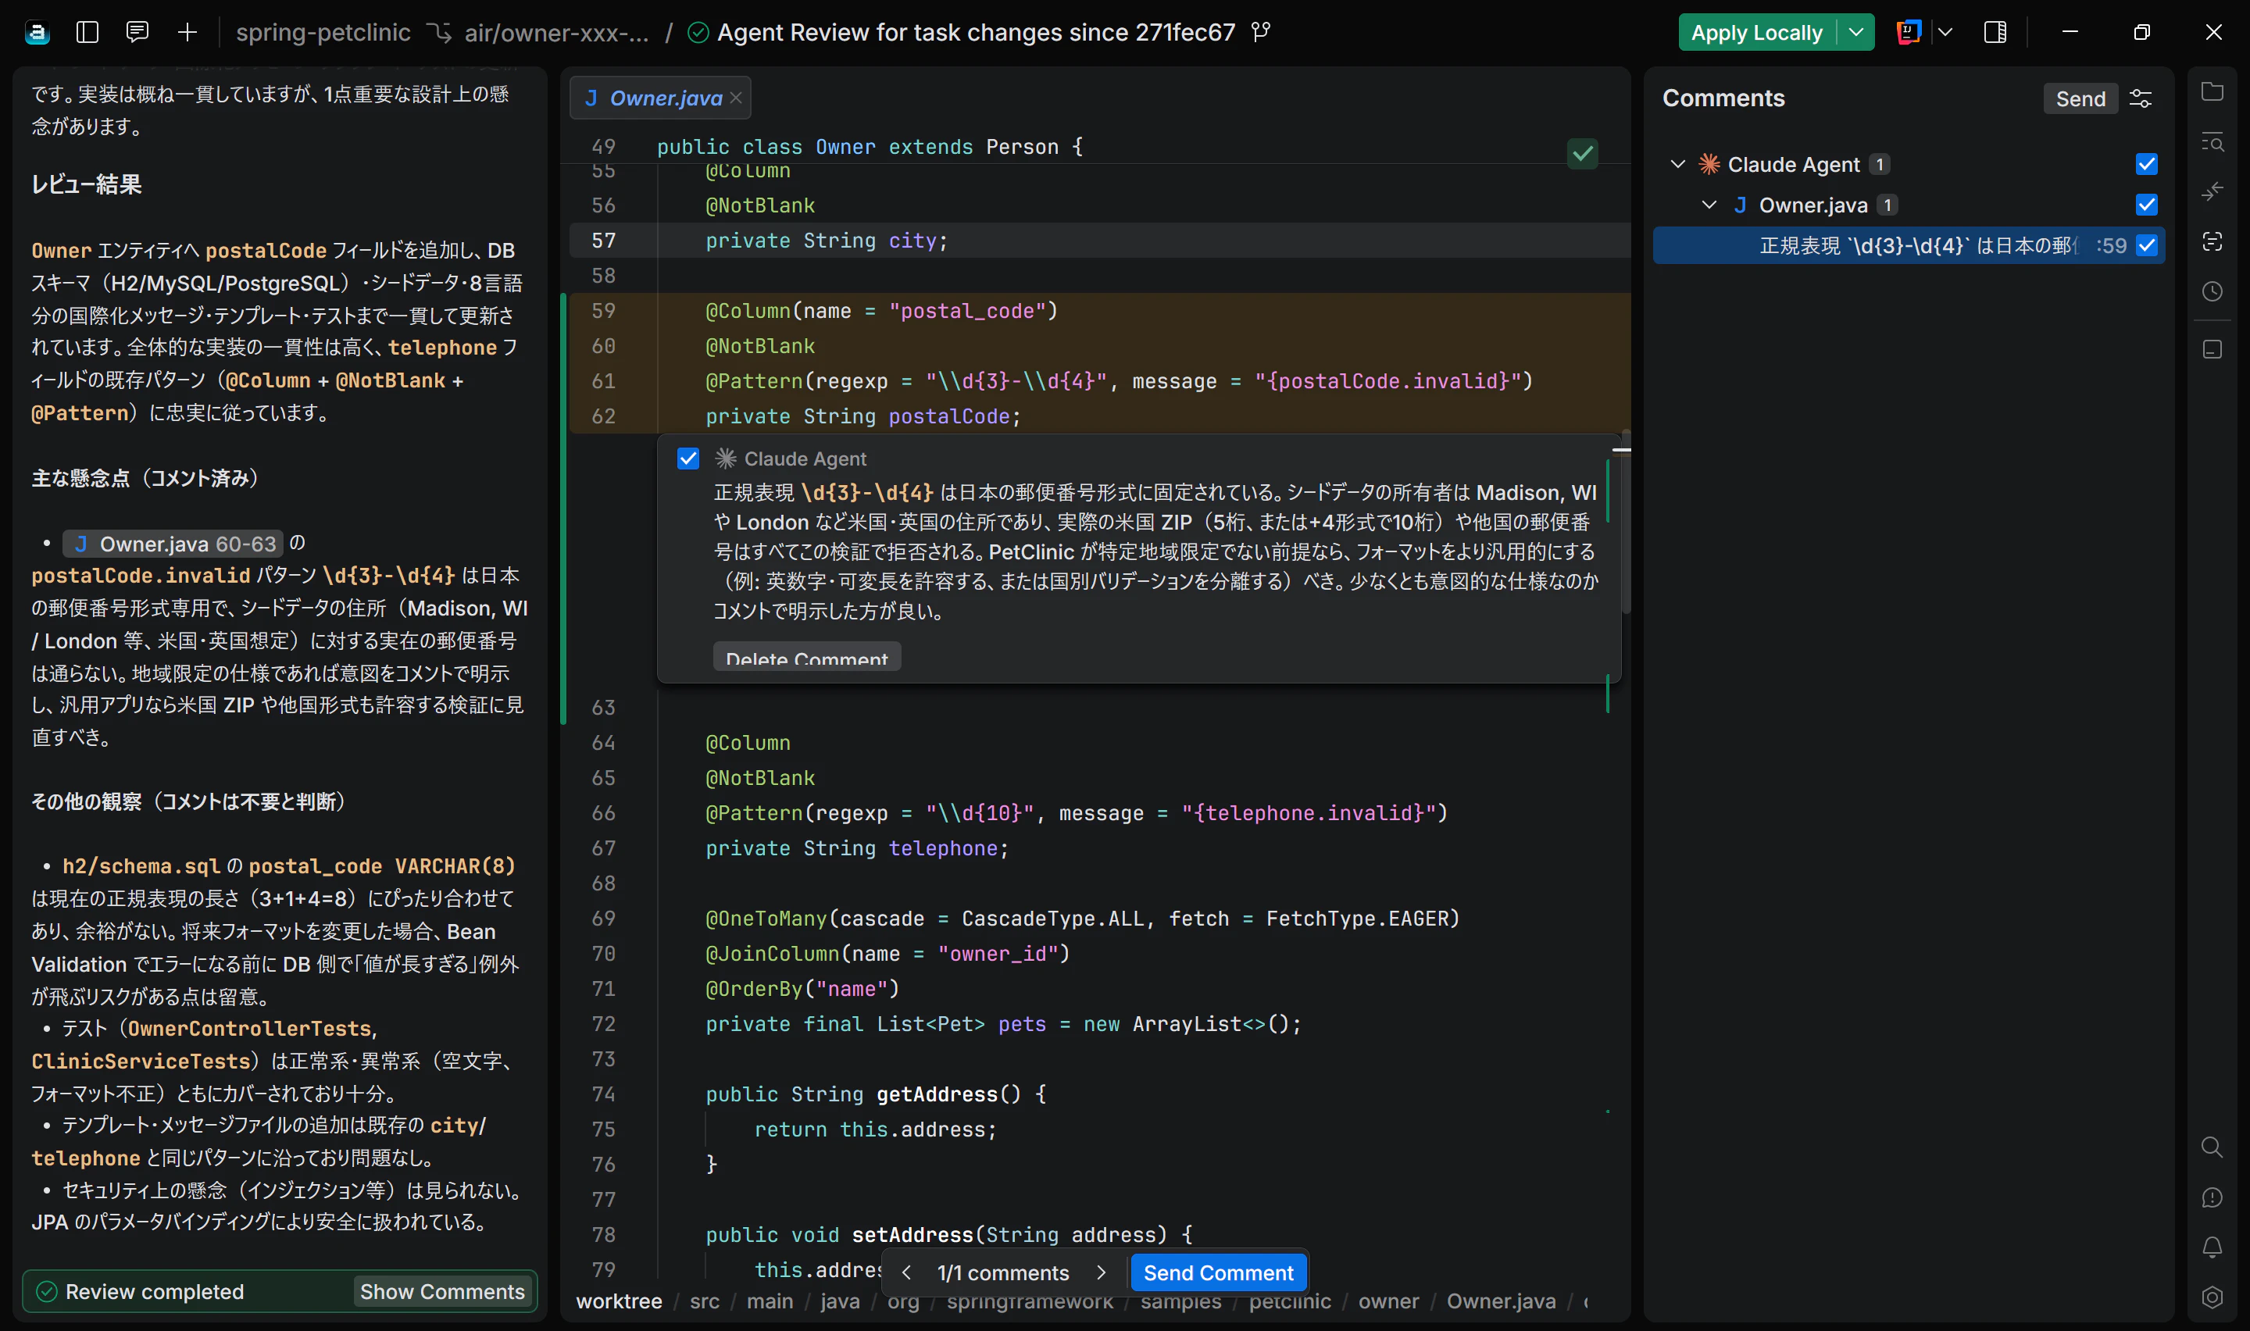Image resolution: width=2250 pixels, height=1331 pixels.
Task: Uncheck the Claude Agent group checkbox
Action: (x=2147, y=164)
